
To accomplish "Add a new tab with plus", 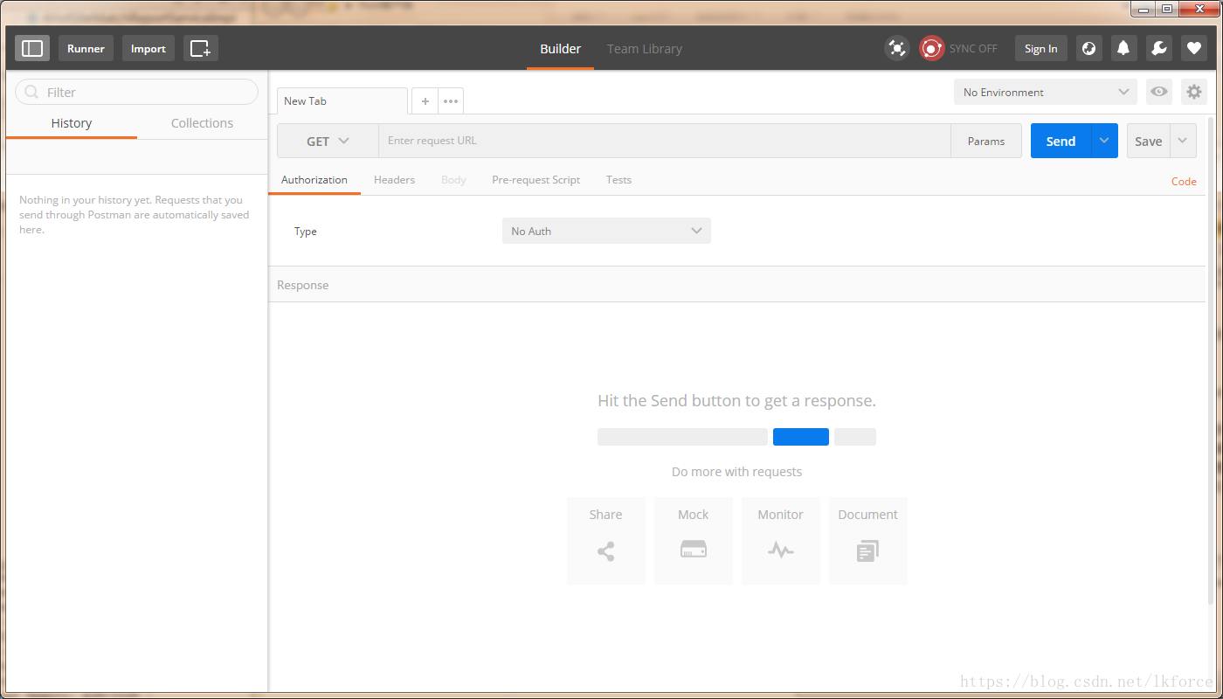I will 425,101.
